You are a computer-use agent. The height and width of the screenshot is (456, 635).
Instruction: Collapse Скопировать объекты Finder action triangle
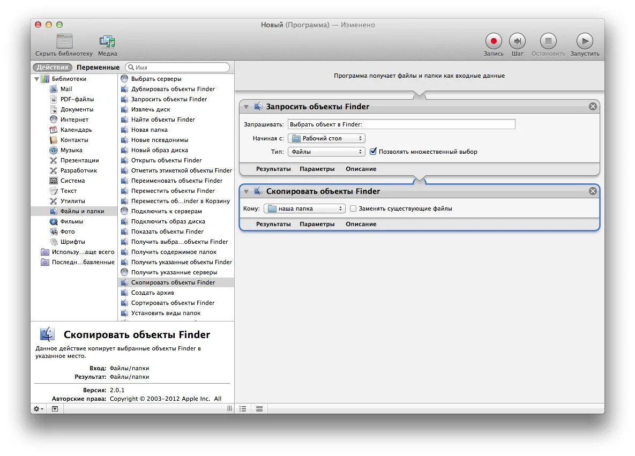(246, 191)
